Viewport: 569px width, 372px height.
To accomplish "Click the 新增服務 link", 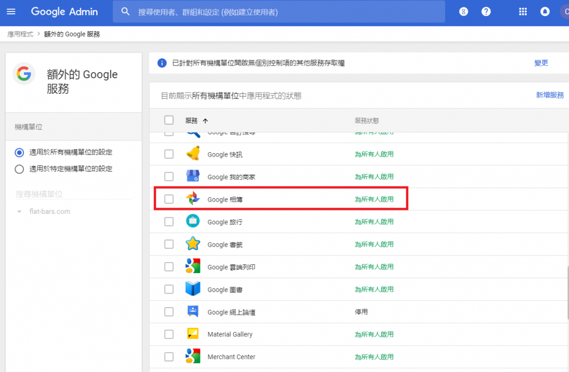I will pyautogui.click(x=550, y=95).
